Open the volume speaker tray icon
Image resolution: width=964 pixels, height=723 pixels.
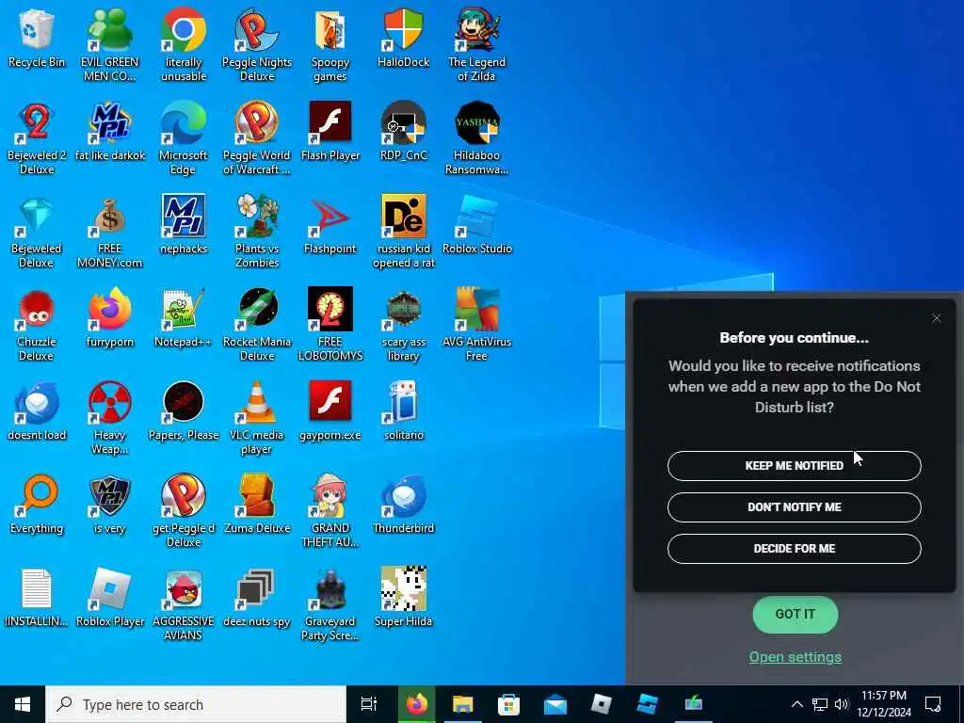click(841, 704)
